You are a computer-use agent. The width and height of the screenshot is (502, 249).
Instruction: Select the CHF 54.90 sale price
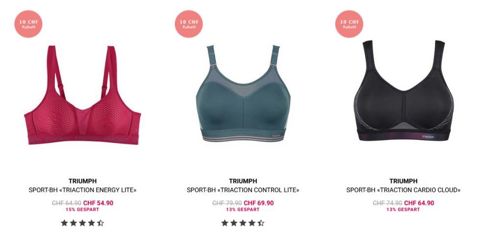[98, 203]
